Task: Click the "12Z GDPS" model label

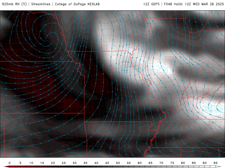Action: tap(151, 4)
